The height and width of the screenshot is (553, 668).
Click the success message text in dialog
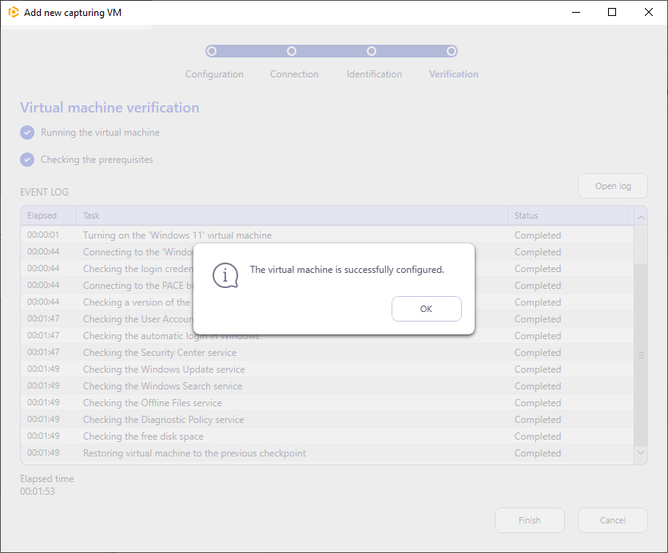tap(347, 270)
